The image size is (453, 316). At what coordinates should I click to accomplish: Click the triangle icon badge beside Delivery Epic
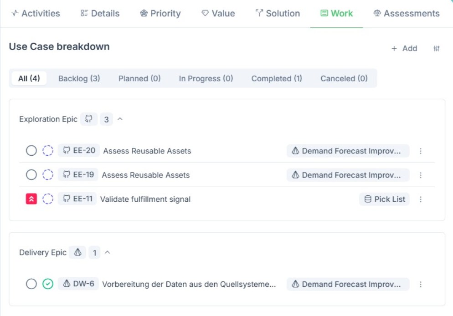[x=77, y=253]
